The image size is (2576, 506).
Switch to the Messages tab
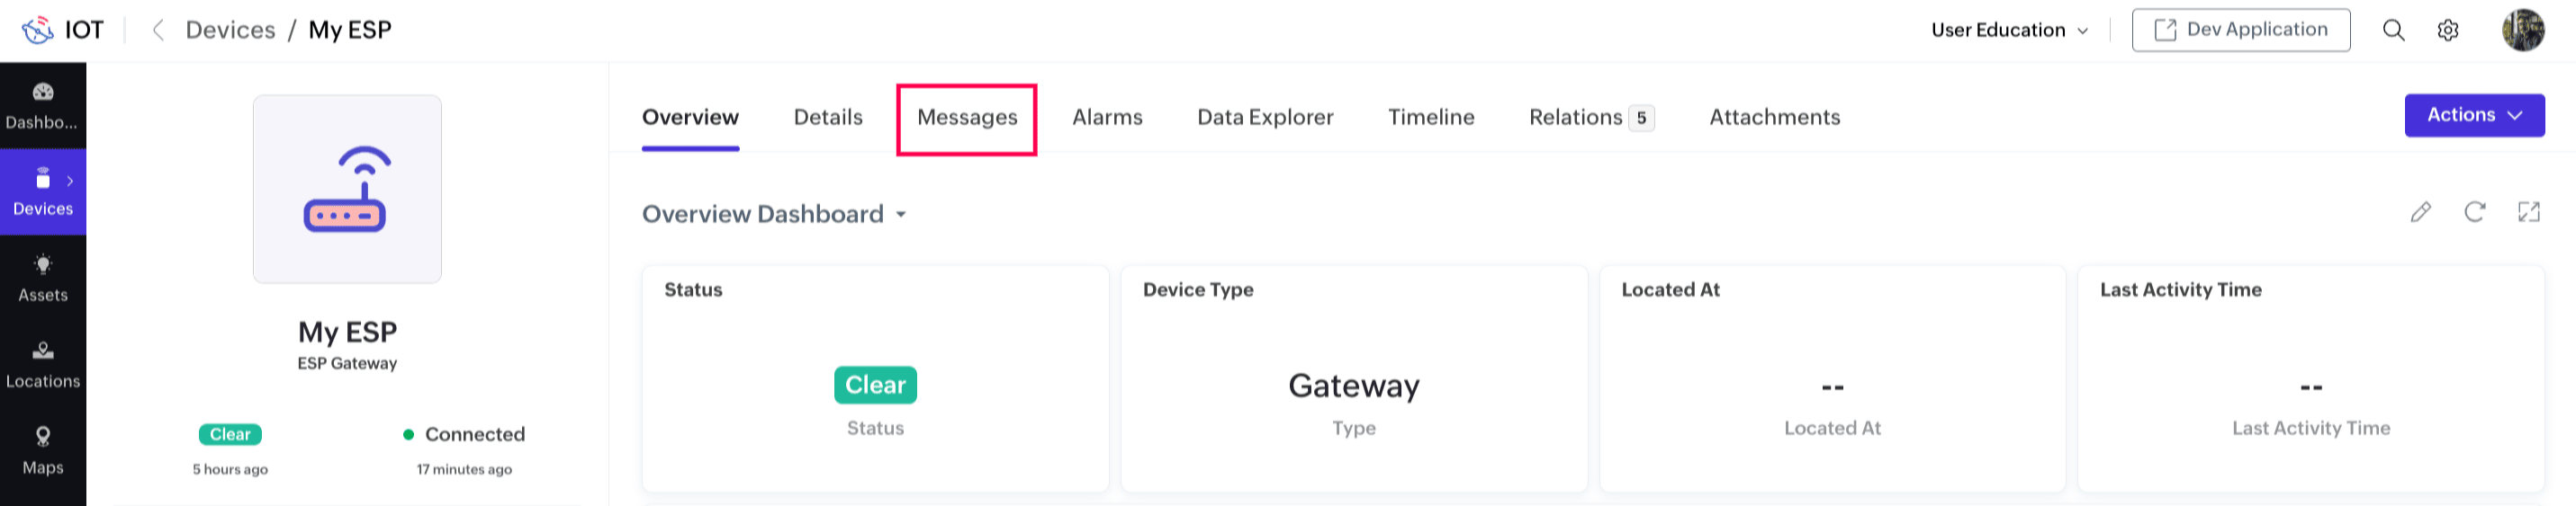coord(966,118)
